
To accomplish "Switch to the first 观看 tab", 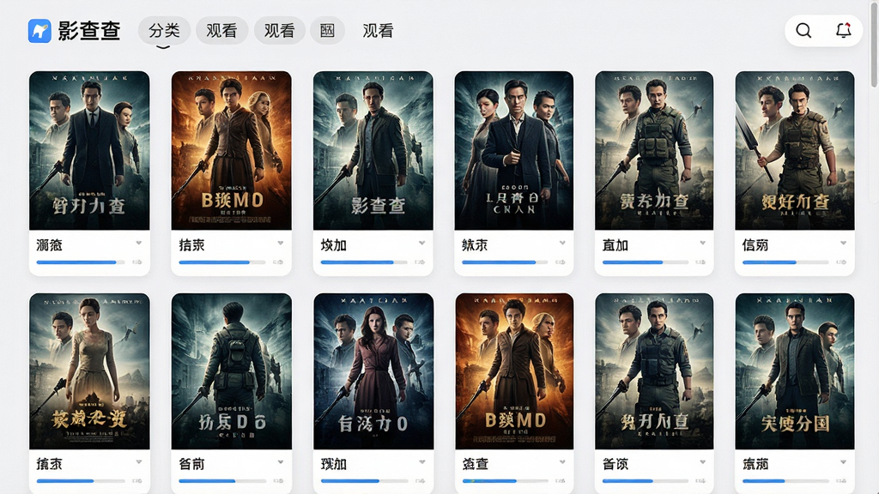I will [221, 31].
